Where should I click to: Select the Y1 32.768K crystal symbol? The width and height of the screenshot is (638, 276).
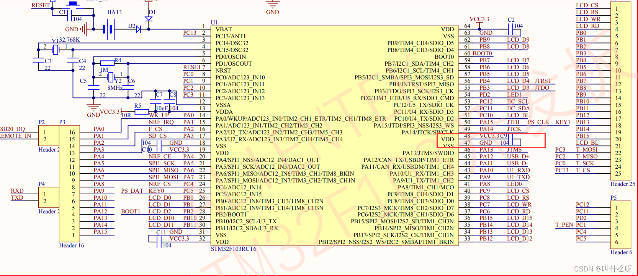(x=56, y=49)
